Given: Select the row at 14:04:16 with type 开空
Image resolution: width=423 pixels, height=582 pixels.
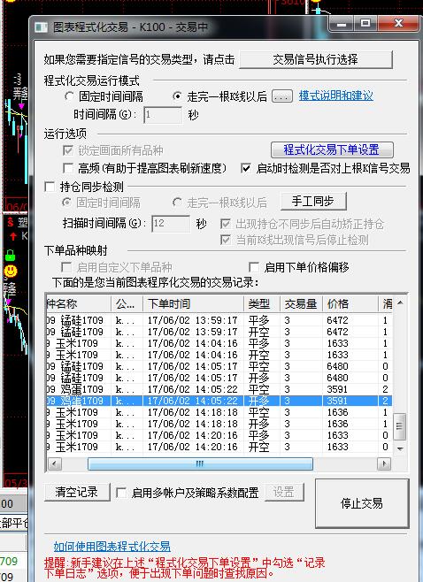Looking at the screenshot, I should [x=219, y=355].
